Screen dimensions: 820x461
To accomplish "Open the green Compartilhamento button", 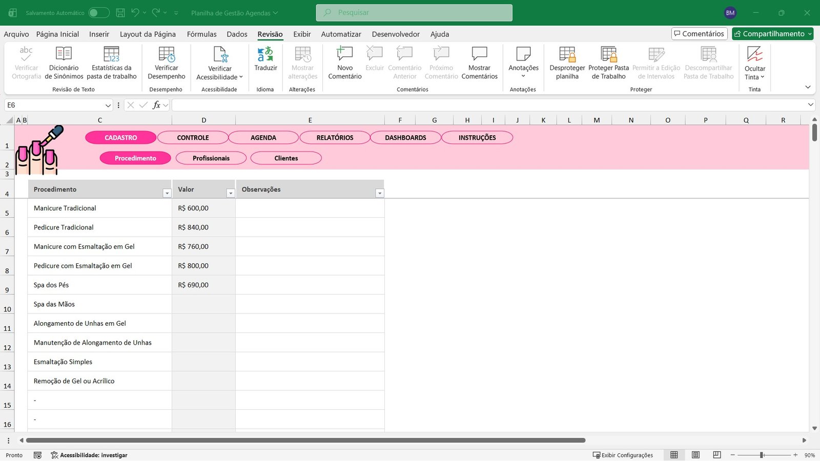I will click(x=772, y=33).
